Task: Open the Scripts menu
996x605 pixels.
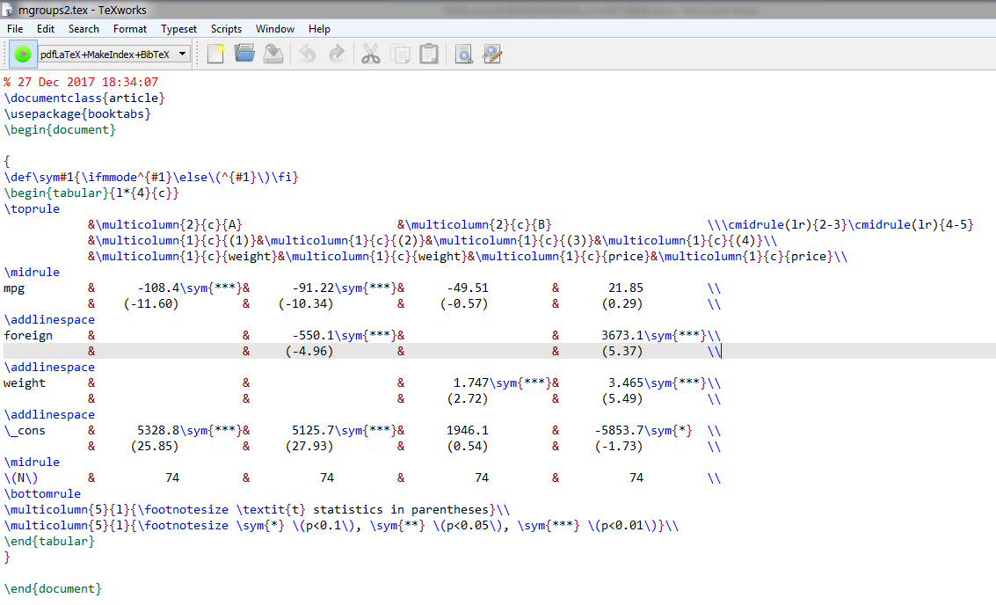Action: pos(226,28)
